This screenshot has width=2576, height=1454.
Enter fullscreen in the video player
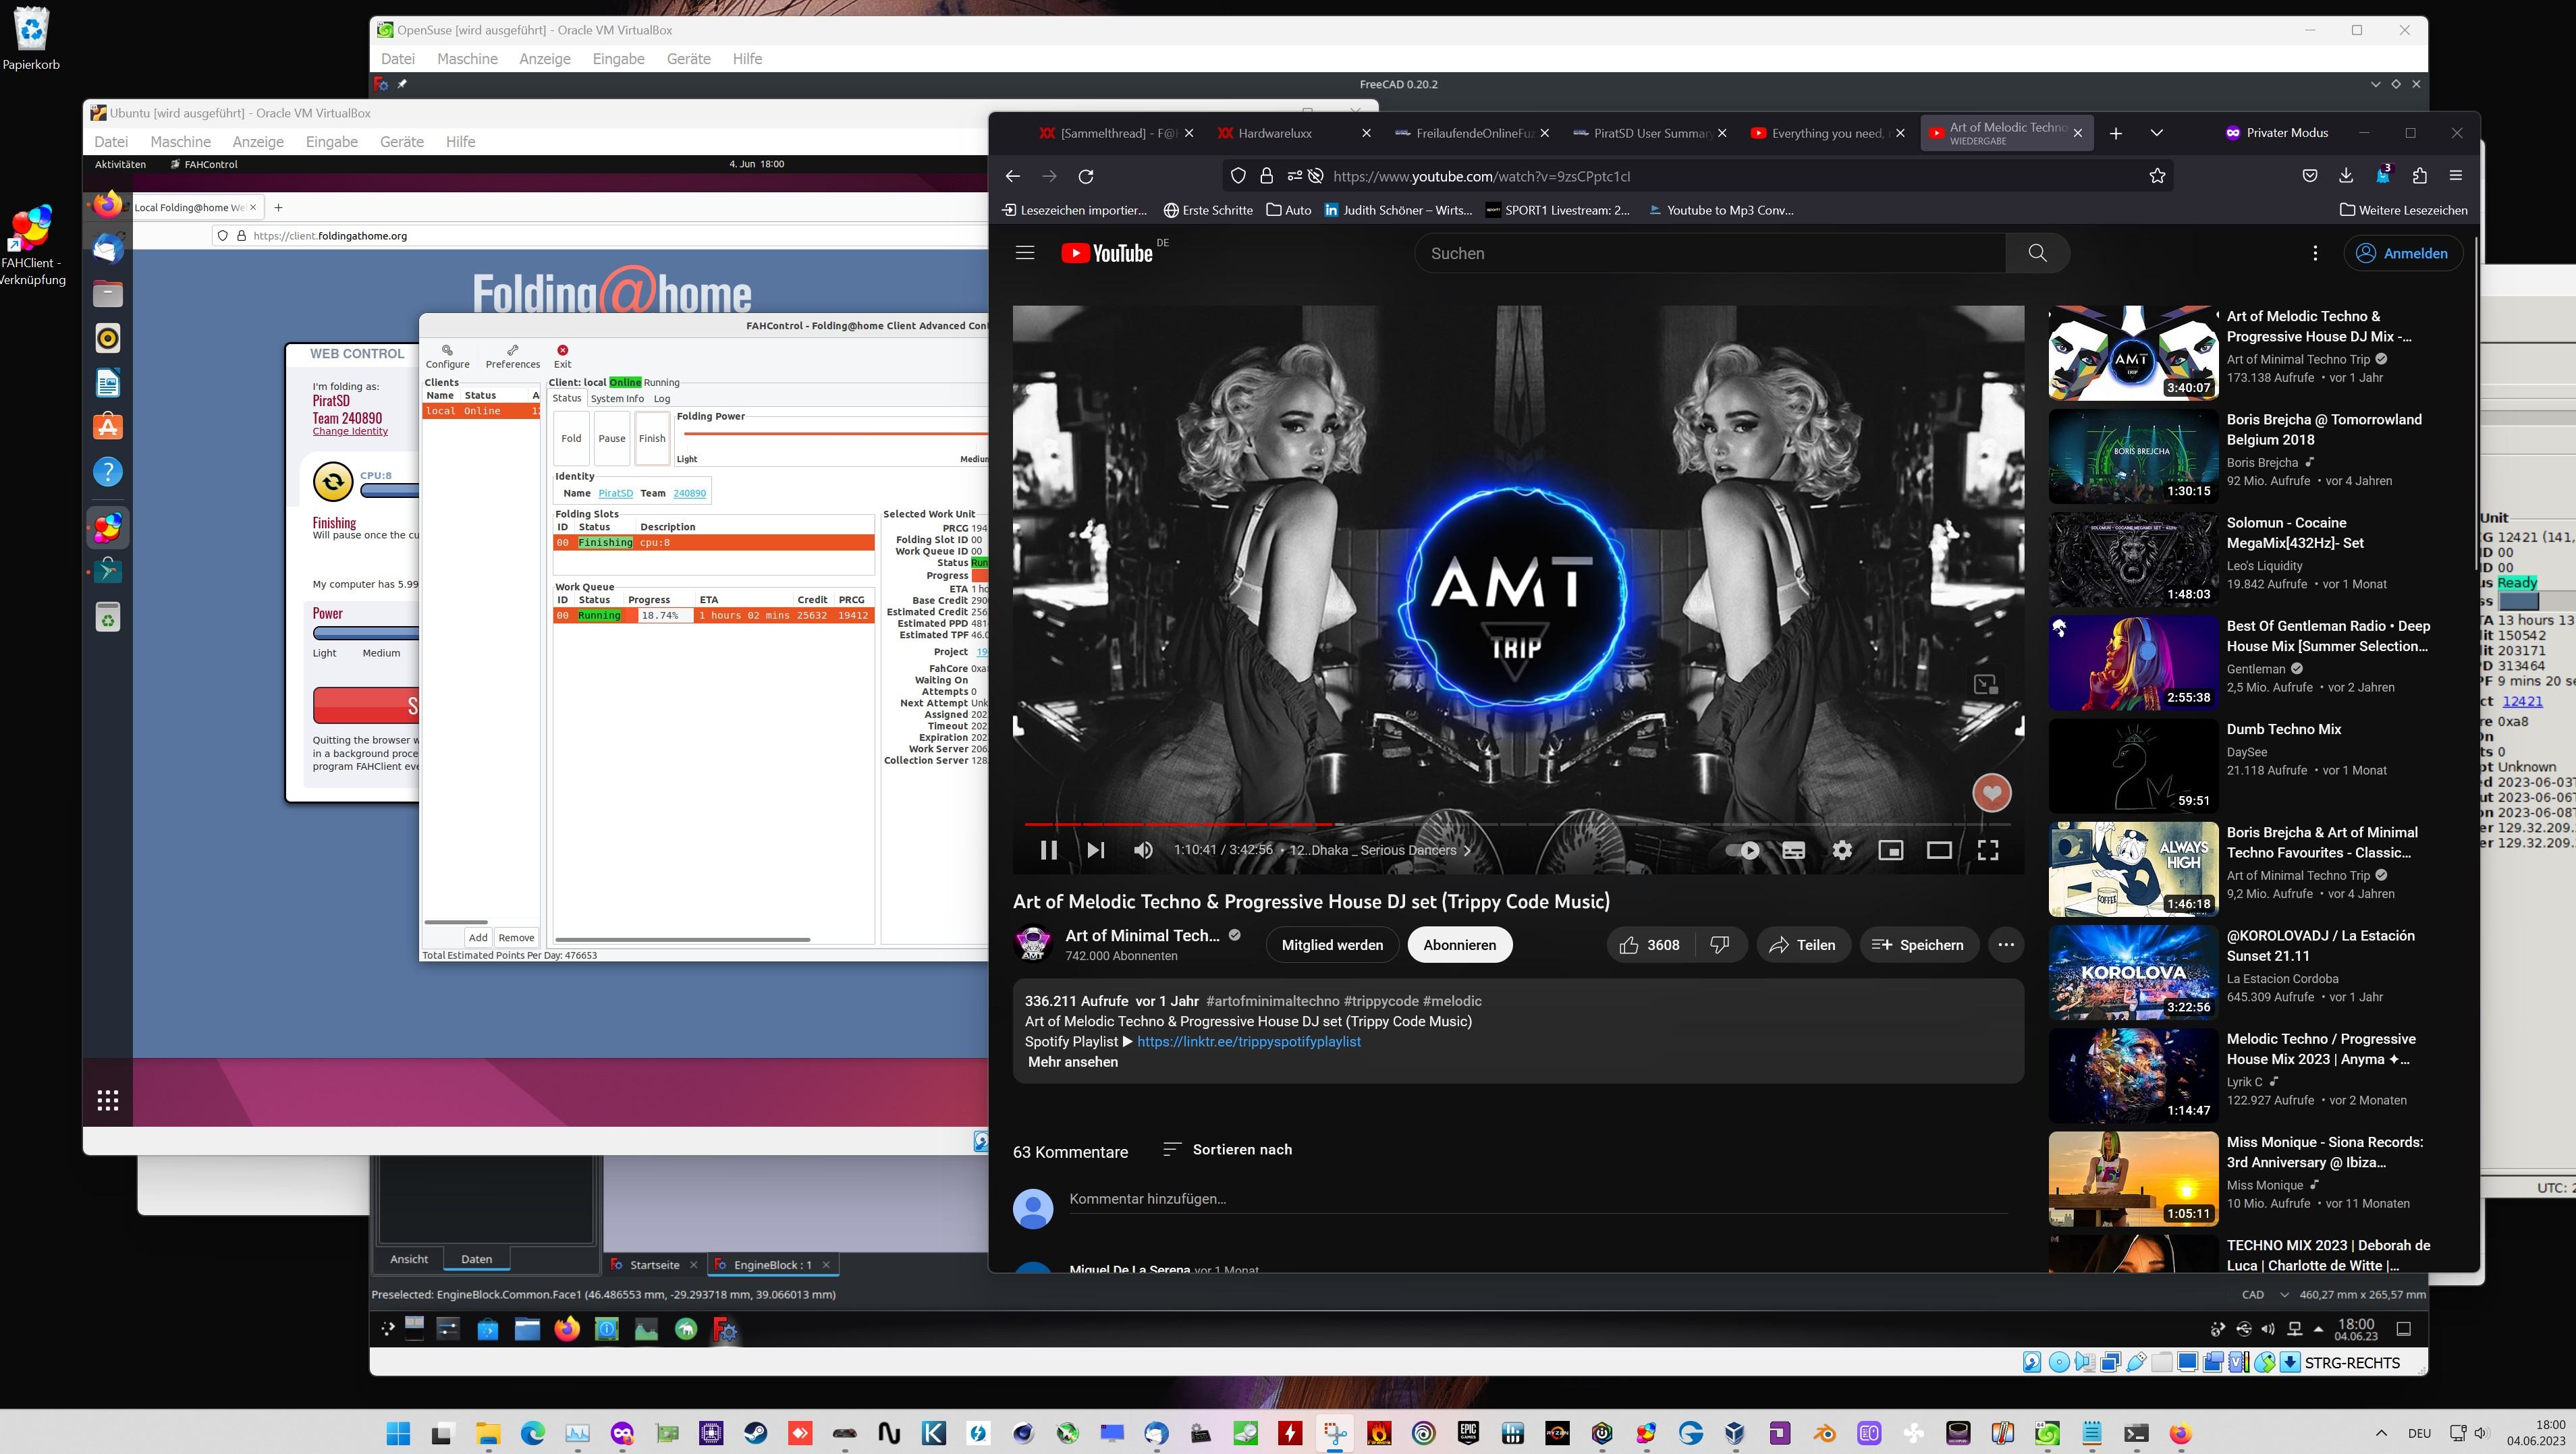(x=1988, y=850)
